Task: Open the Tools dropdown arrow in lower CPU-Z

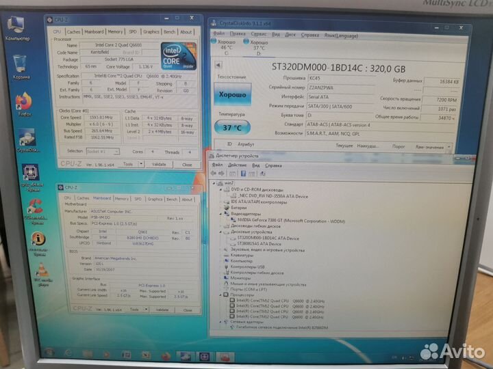Action: (146, 310)
